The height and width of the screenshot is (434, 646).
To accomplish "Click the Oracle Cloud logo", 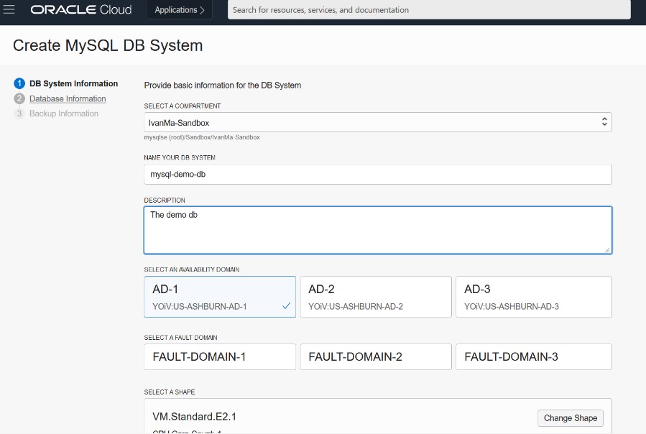I will [80, 10].
